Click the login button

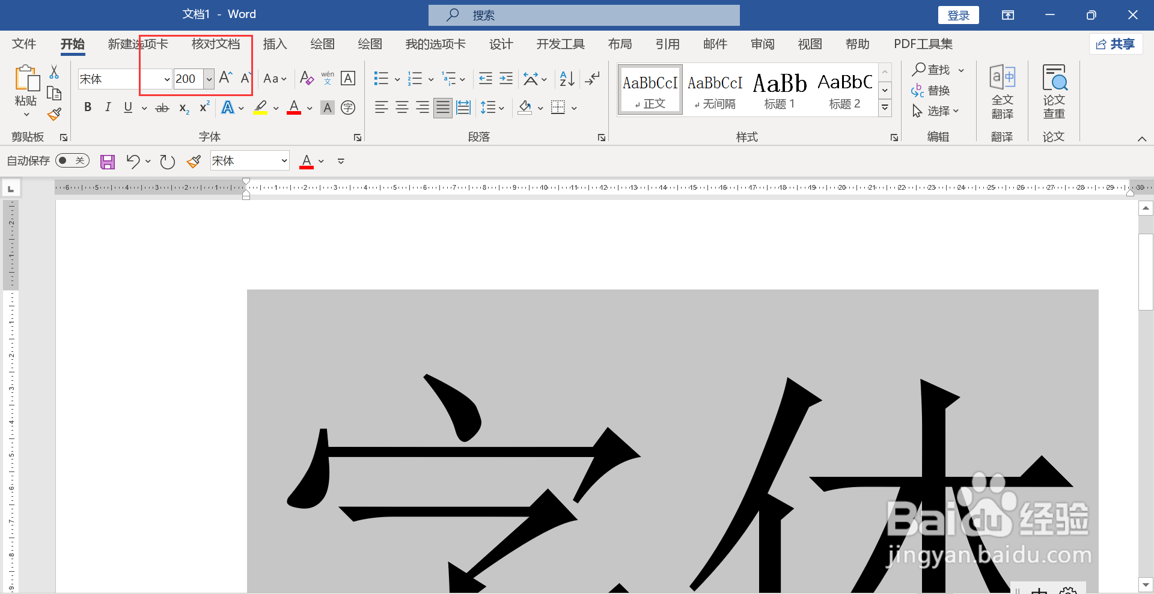(959, 15)
